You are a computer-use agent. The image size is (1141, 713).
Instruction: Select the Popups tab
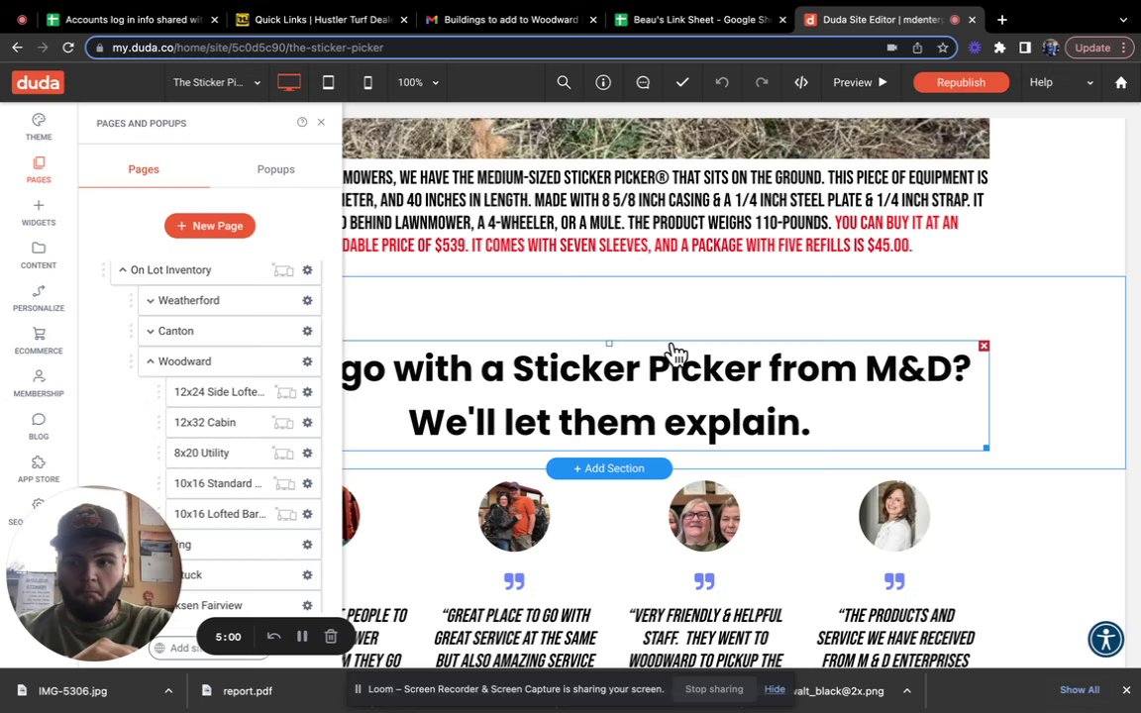coord(275,169)
